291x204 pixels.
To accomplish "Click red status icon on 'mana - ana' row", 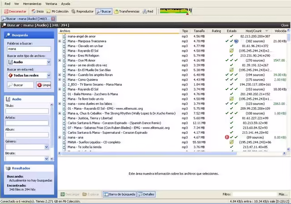I will tap(227, 137).
